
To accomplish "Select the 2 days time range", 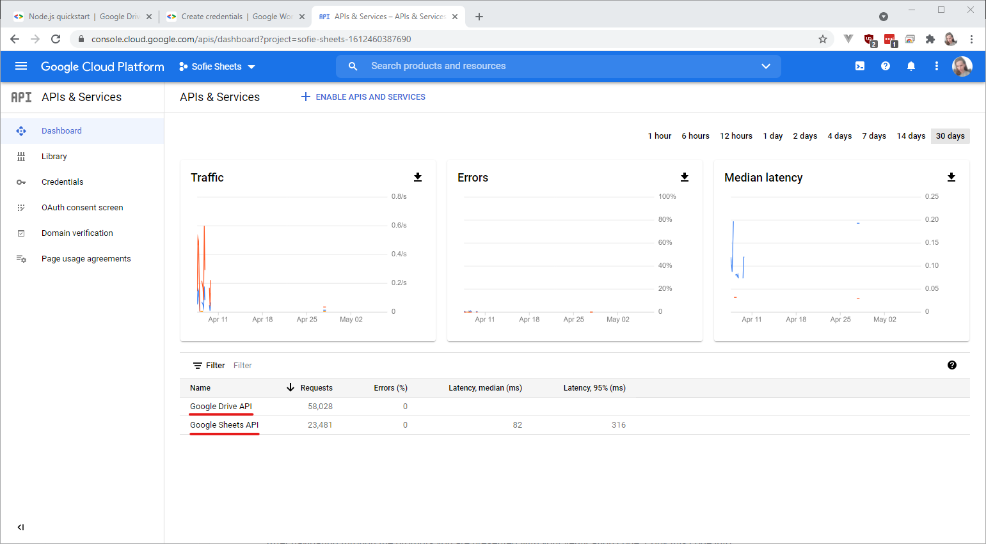I will [806, 136].
